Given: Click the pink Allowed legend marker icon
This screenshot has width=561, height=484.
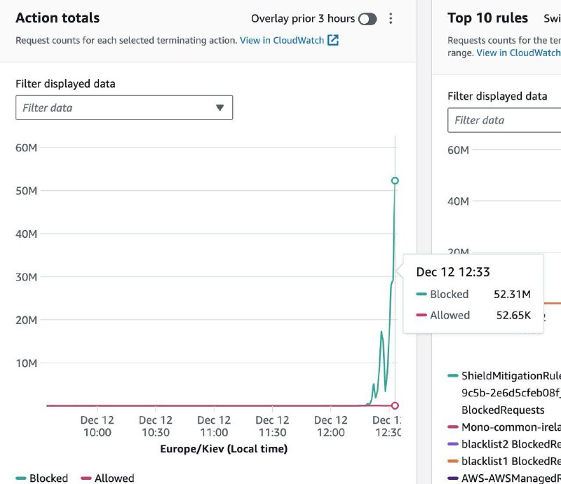Looking at the screenshot, I should pos(86,478).
